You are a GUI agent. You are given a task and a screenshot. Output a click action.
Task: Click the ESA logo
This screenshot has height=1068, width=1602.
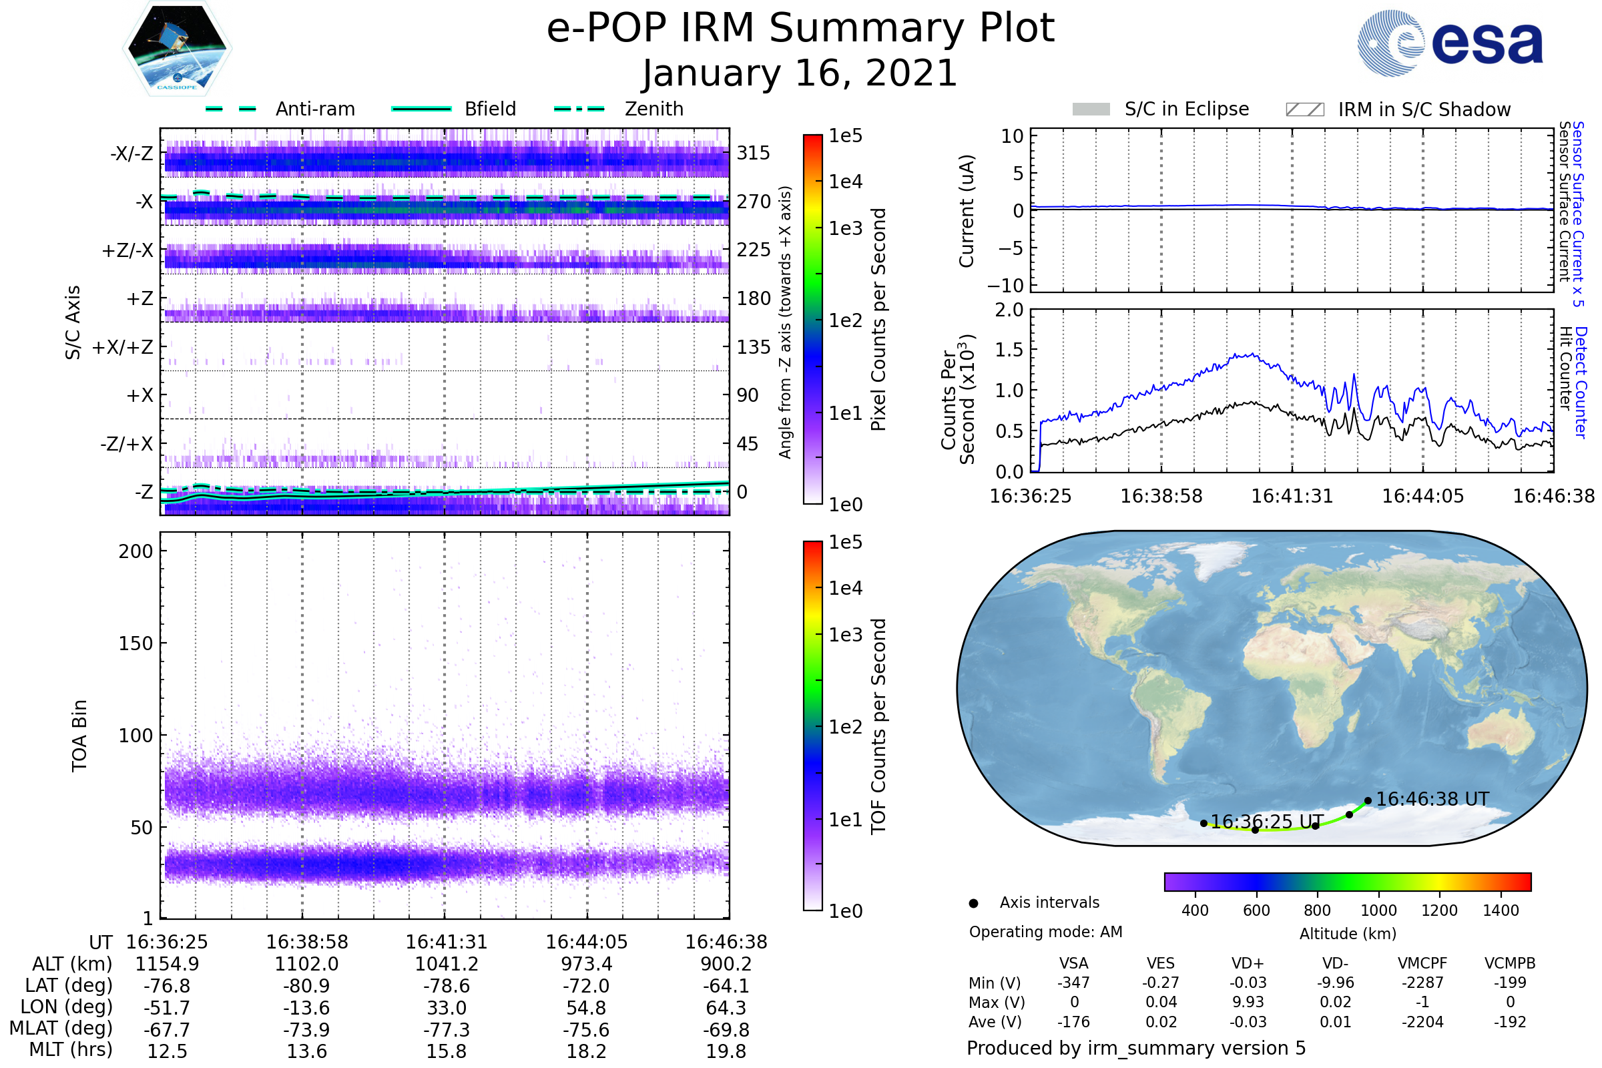click(1450, 43)
